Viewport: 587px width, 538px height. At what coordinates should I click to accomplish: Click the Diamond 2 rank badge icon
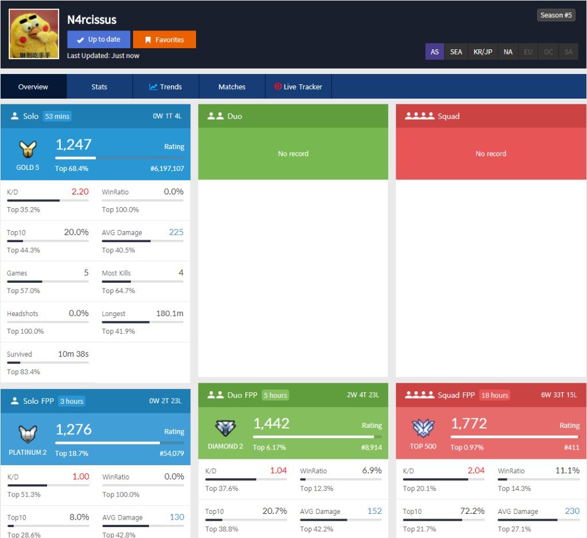(225, 428)
